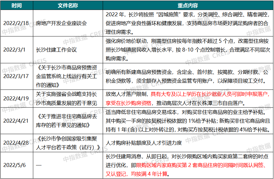274x179 pixels.
Task: Select the date cell 2022/4/19
Action: tap(16, 99)
